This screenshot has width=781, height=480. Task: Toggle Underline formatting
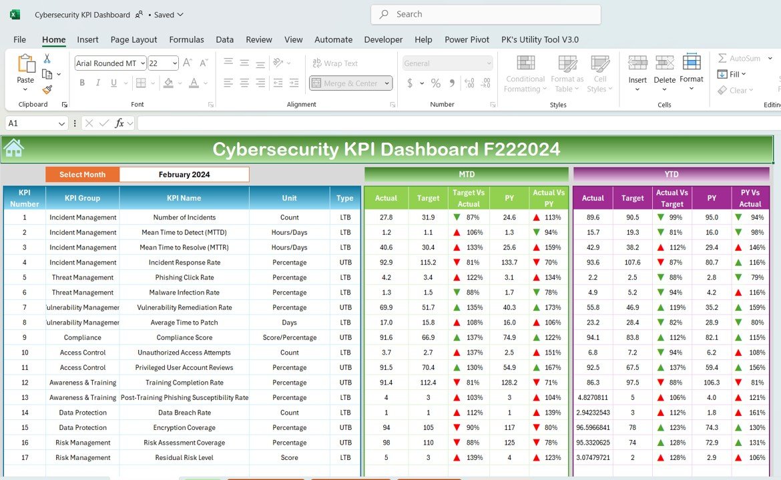[x=114, y=83]
